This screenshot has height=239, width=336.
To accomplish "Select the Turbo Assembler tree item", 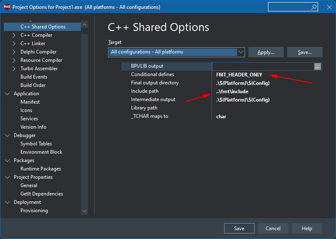I will 39,69.
